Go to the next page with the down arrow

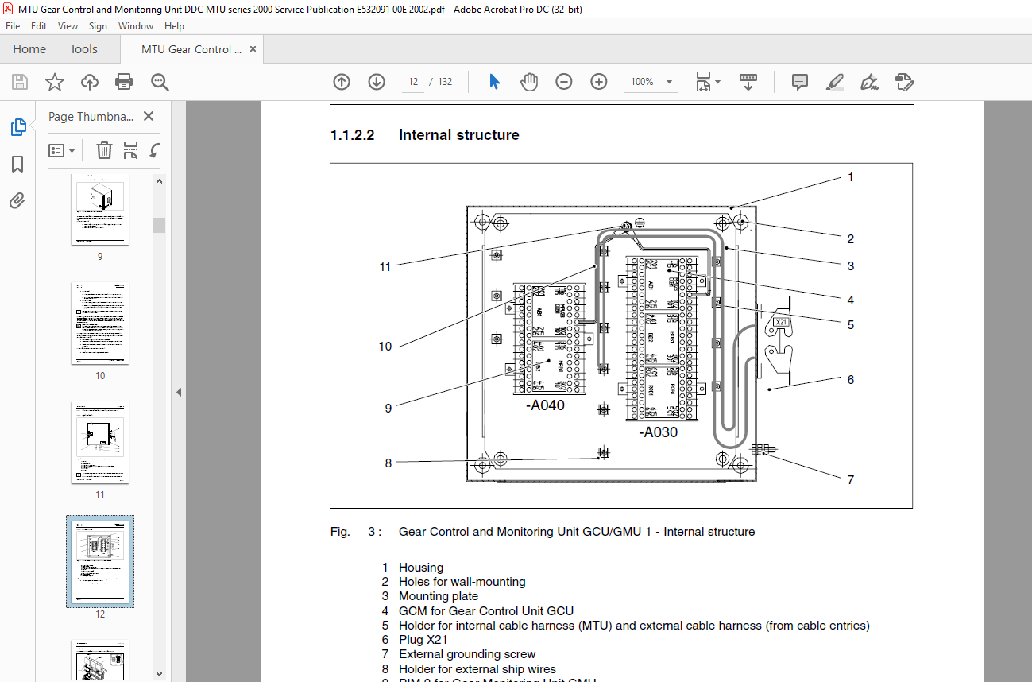[377, 82]
